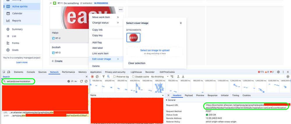The width and height of the screenshot is (291, 124).
Task: Open network conditions wifi icon
Action: [172, 77]
